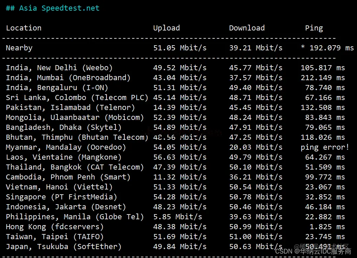Click the 'Nearby' row label
This screenshot has width=357, height=258.
19,48
